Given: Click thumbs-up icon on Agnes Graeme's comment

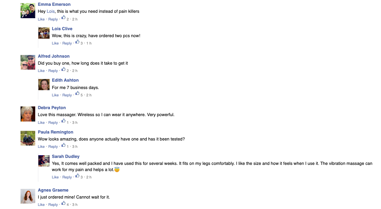Looking at the screenshot, I should pos(63,203).
